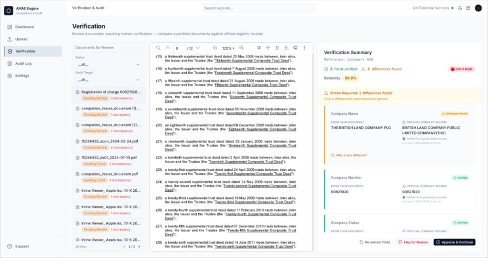Click the official record company number 00621920
488x258 pixels.
411,192
